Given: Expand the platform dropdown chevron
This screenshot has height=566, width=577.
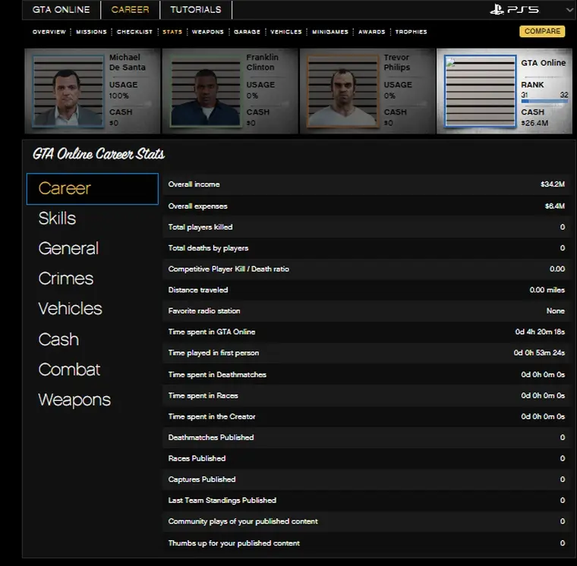Looking at the screenshot, I should pyautogui.click(x=569, y=10).
